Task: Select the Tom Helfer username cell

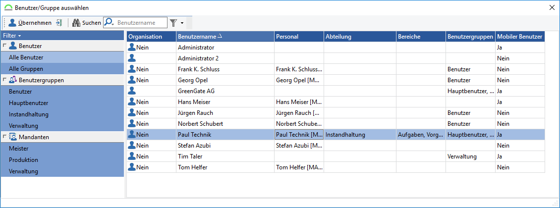Action: click(225, 167)
